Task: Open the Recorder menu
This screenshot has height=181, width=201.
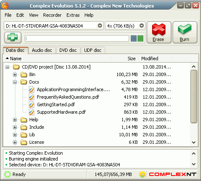Action: coord(52,15)
